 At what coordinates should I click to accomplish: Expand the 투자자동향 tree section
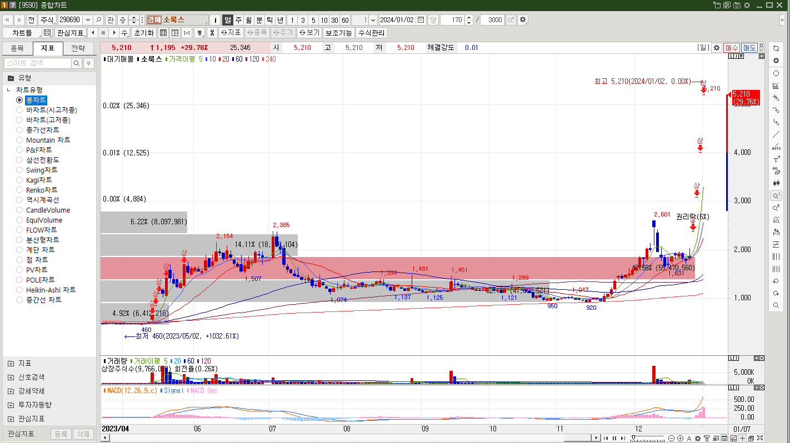click(x=11, y=405)
